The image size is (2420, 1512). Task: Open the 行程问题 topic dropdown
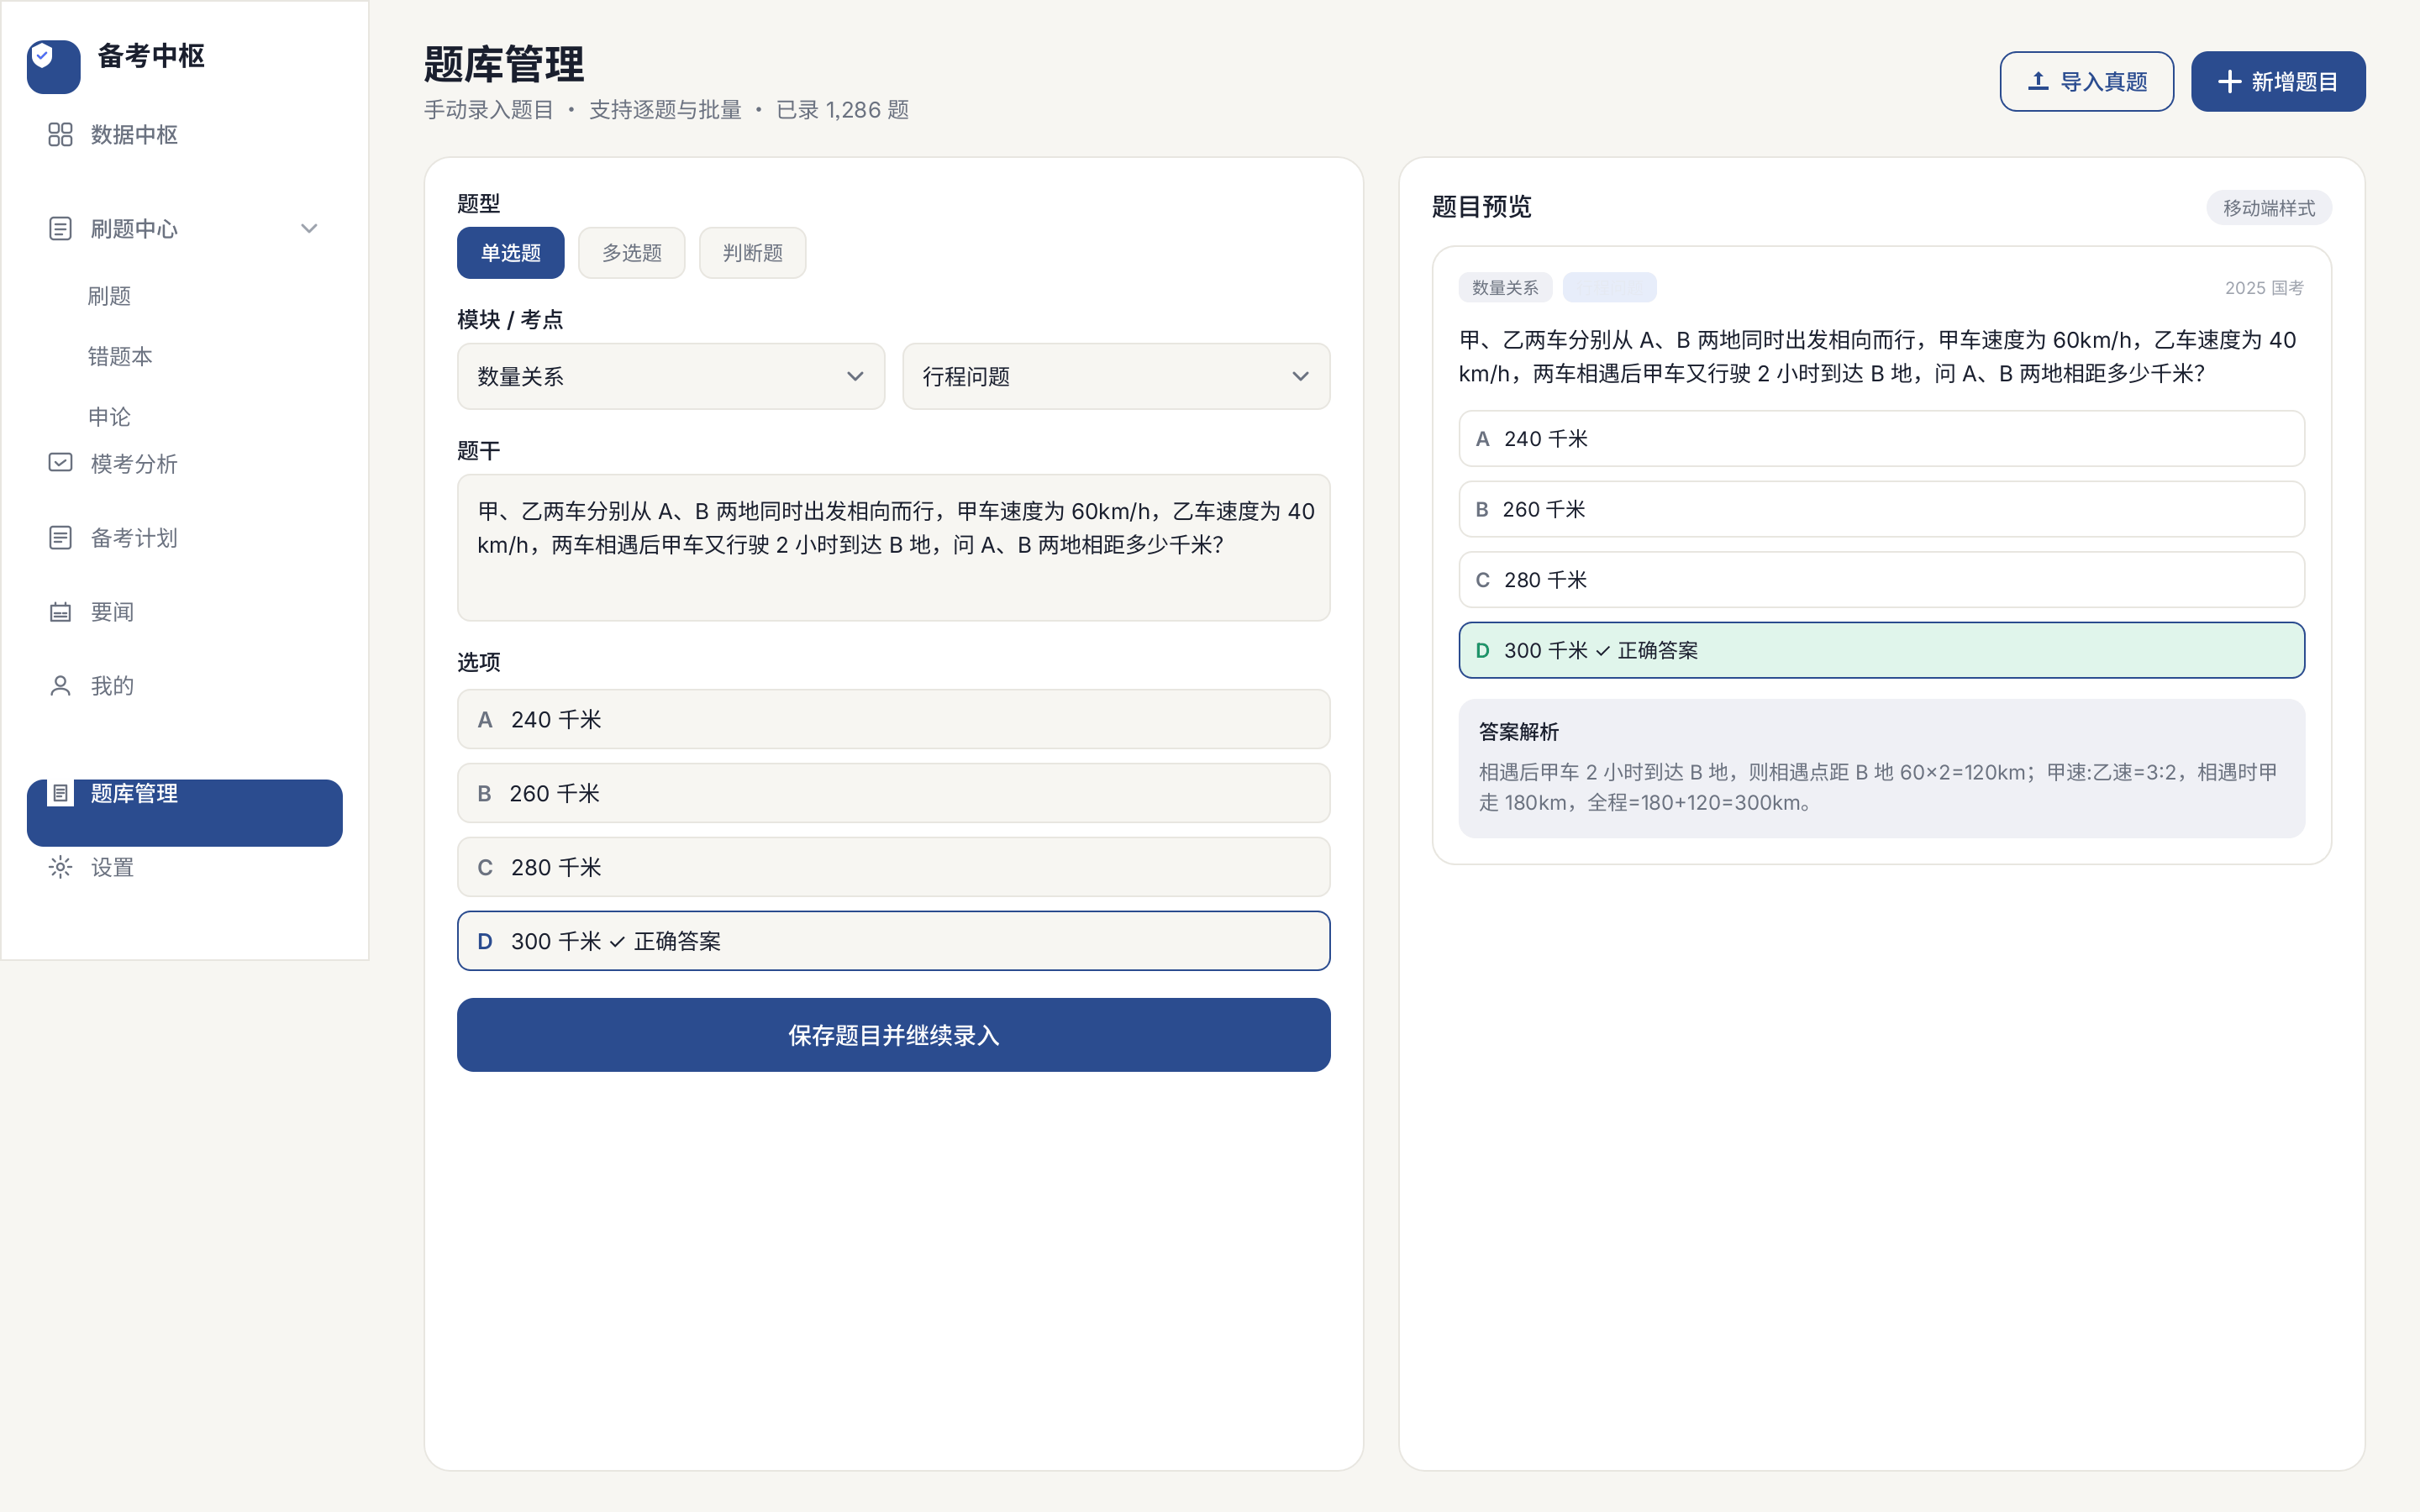(1116, 376)
